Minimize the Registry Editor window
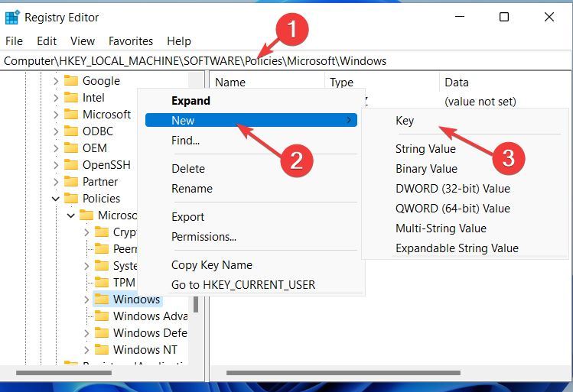 point(460,17)
